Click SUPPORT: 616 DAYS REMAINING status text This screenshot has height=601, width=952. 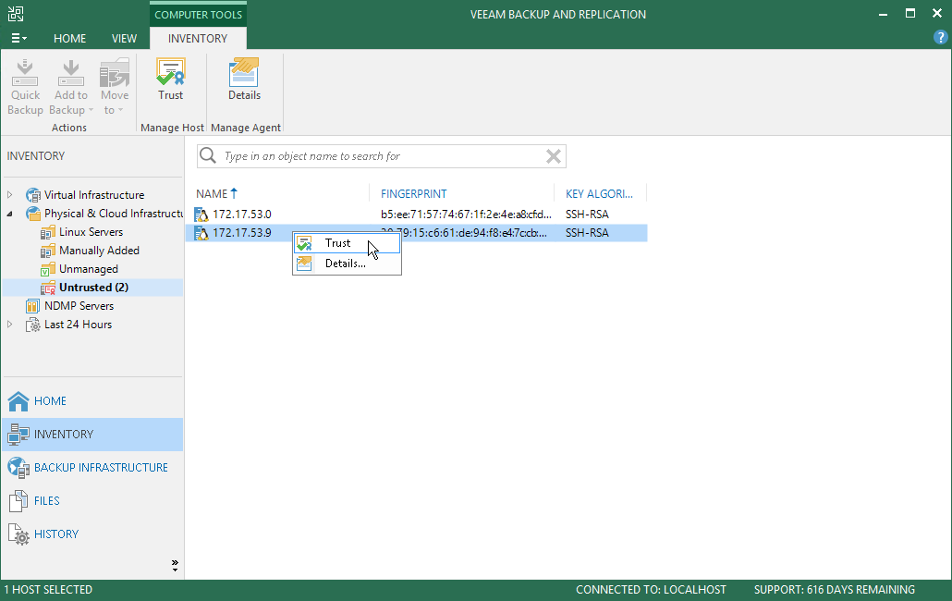835,590
